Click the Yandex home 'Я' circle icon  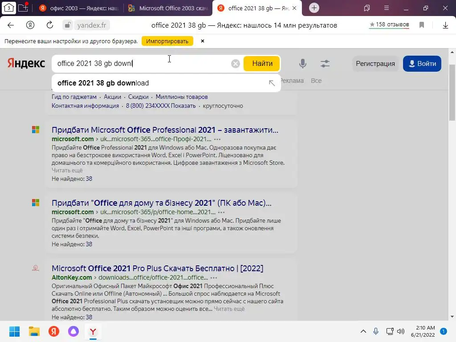tap(30, 25)
